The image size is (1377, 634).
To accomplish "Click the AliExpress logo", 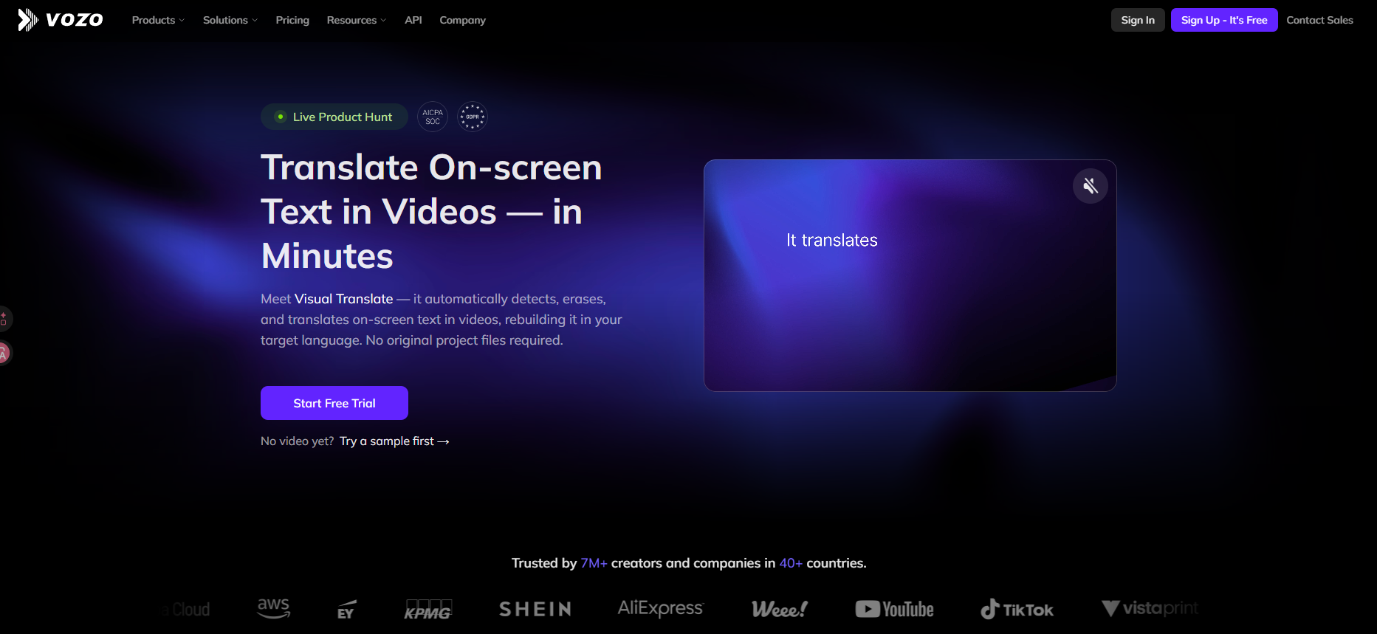I will (661, 608).
